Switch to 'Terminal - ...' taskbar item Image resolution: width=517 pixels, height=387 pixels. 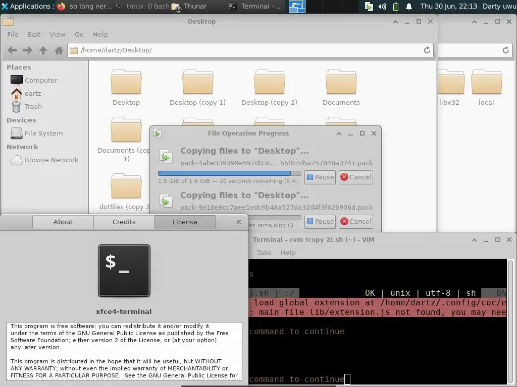click(256, 6)
